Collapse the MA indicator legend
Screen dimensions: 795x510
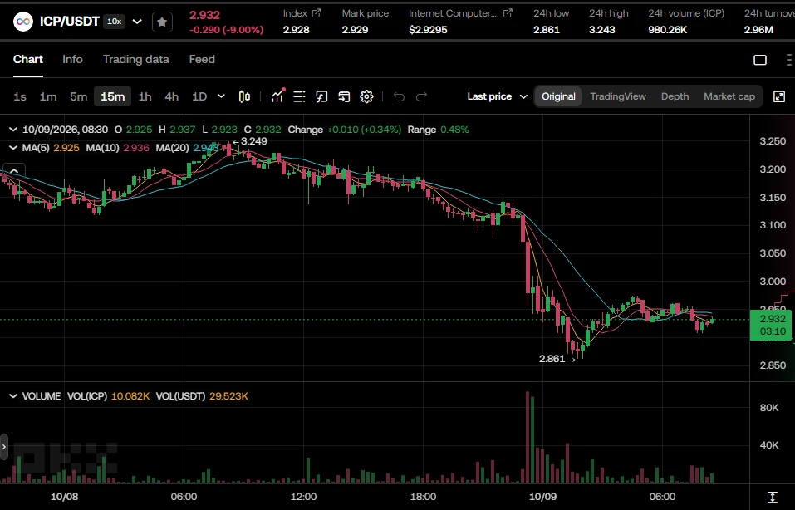coord(13,148)
